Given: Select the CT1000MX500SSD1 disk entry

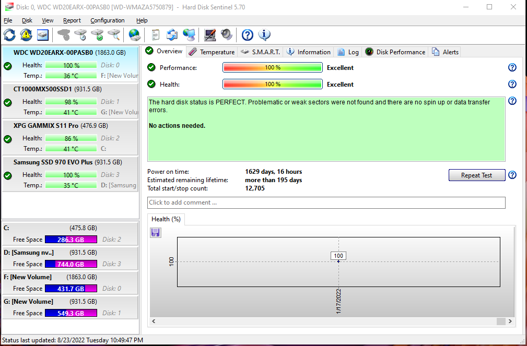Looking at the screenshot, I should tap(70, 101).
